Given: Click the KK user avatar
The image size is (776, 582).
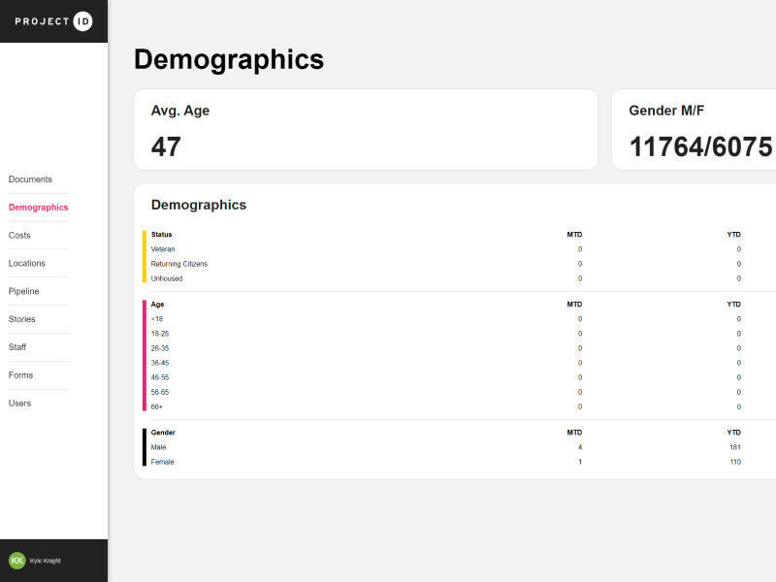Looking at the screenshot, I should [x=16, y=561].
